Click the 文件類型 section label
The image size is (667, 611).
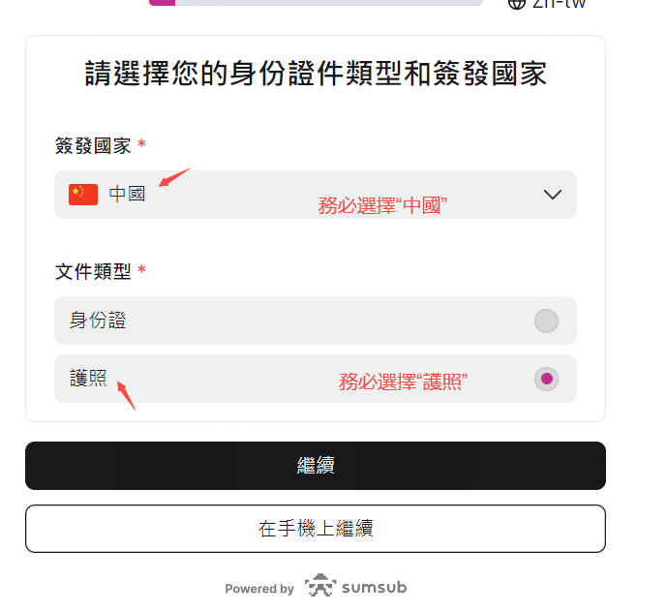click(93, 271)
